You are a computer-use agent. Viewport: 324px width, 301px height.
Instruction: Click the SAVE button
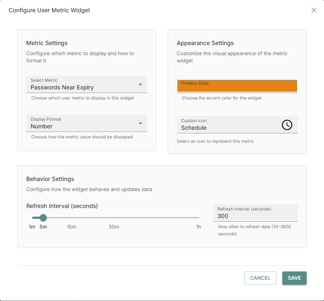tap(294, 278)
